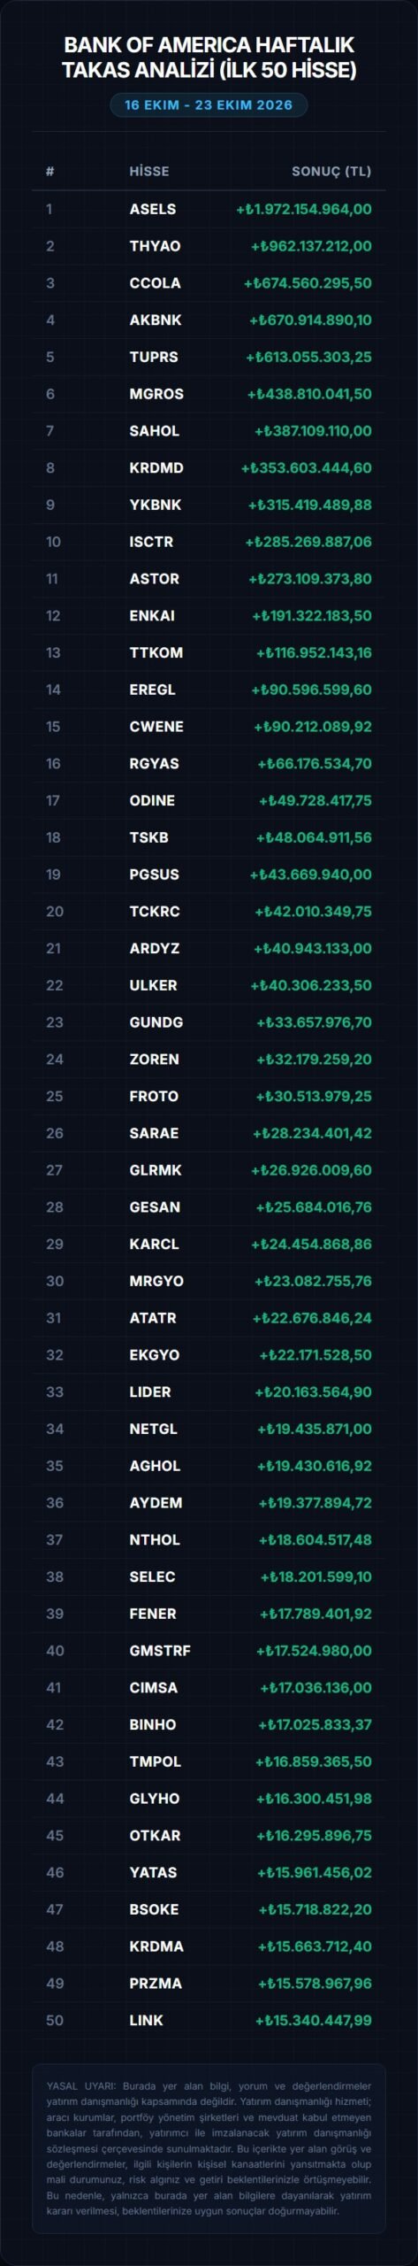Viewport: 418px width, 2266px height.
Task: Click the AKBNK ticker
Action: [x=156, y=320]
